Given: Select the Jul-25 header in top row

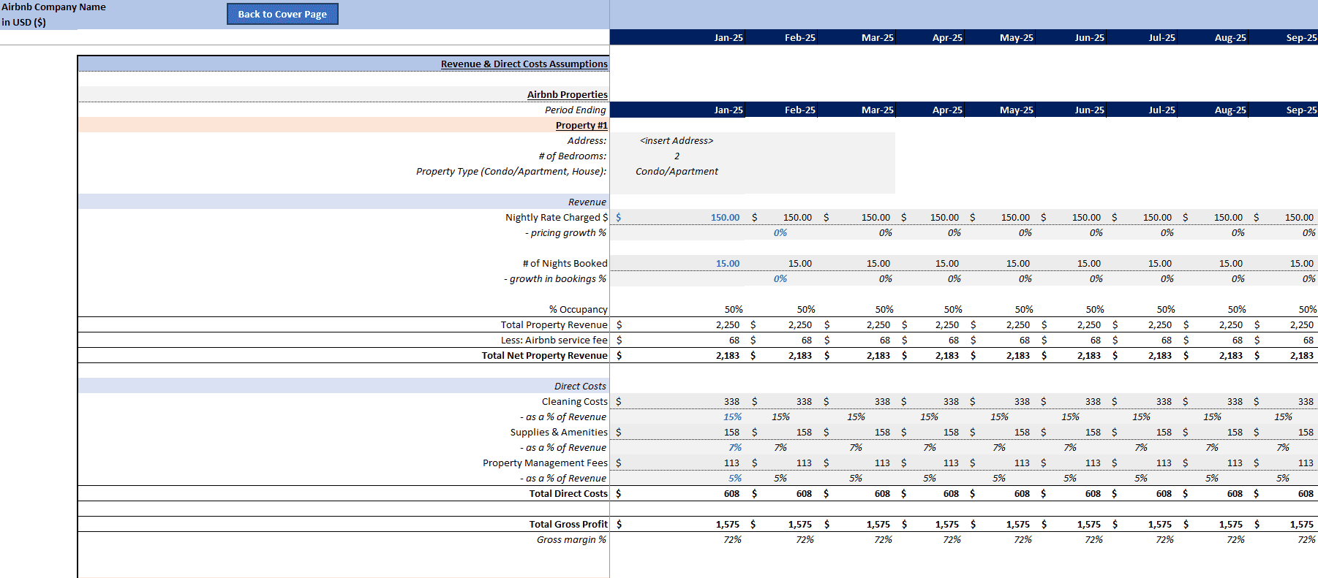Looking at the screenshot, I should (x=1161, y=37).
